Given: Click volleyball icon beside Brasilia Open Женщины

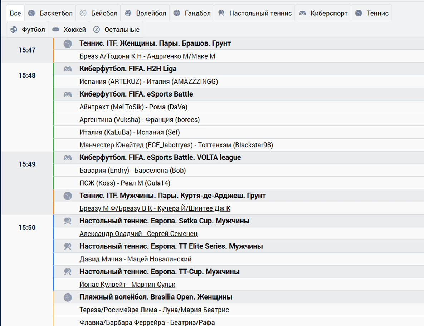Looking at the screenshot, I should (x=68, y=297).
